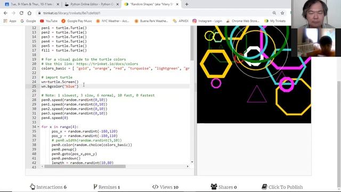This screenshot has width=341, height=192.
Task: Click the for x in range(4) line
Action: (60, 127)
